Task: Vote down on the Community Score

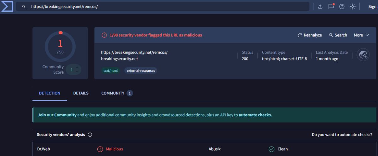Action: coord(77,72)
